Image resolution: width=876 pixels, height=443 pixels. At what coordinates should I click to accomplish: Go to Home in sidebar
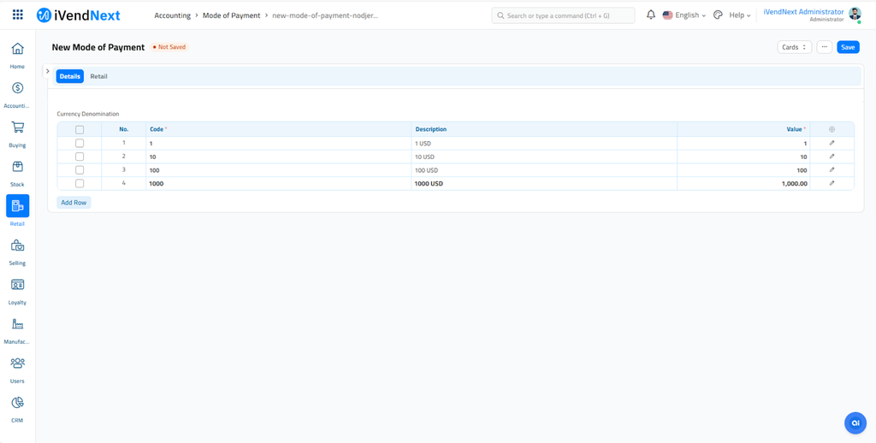pyautogui.click(x=17, y=50)
